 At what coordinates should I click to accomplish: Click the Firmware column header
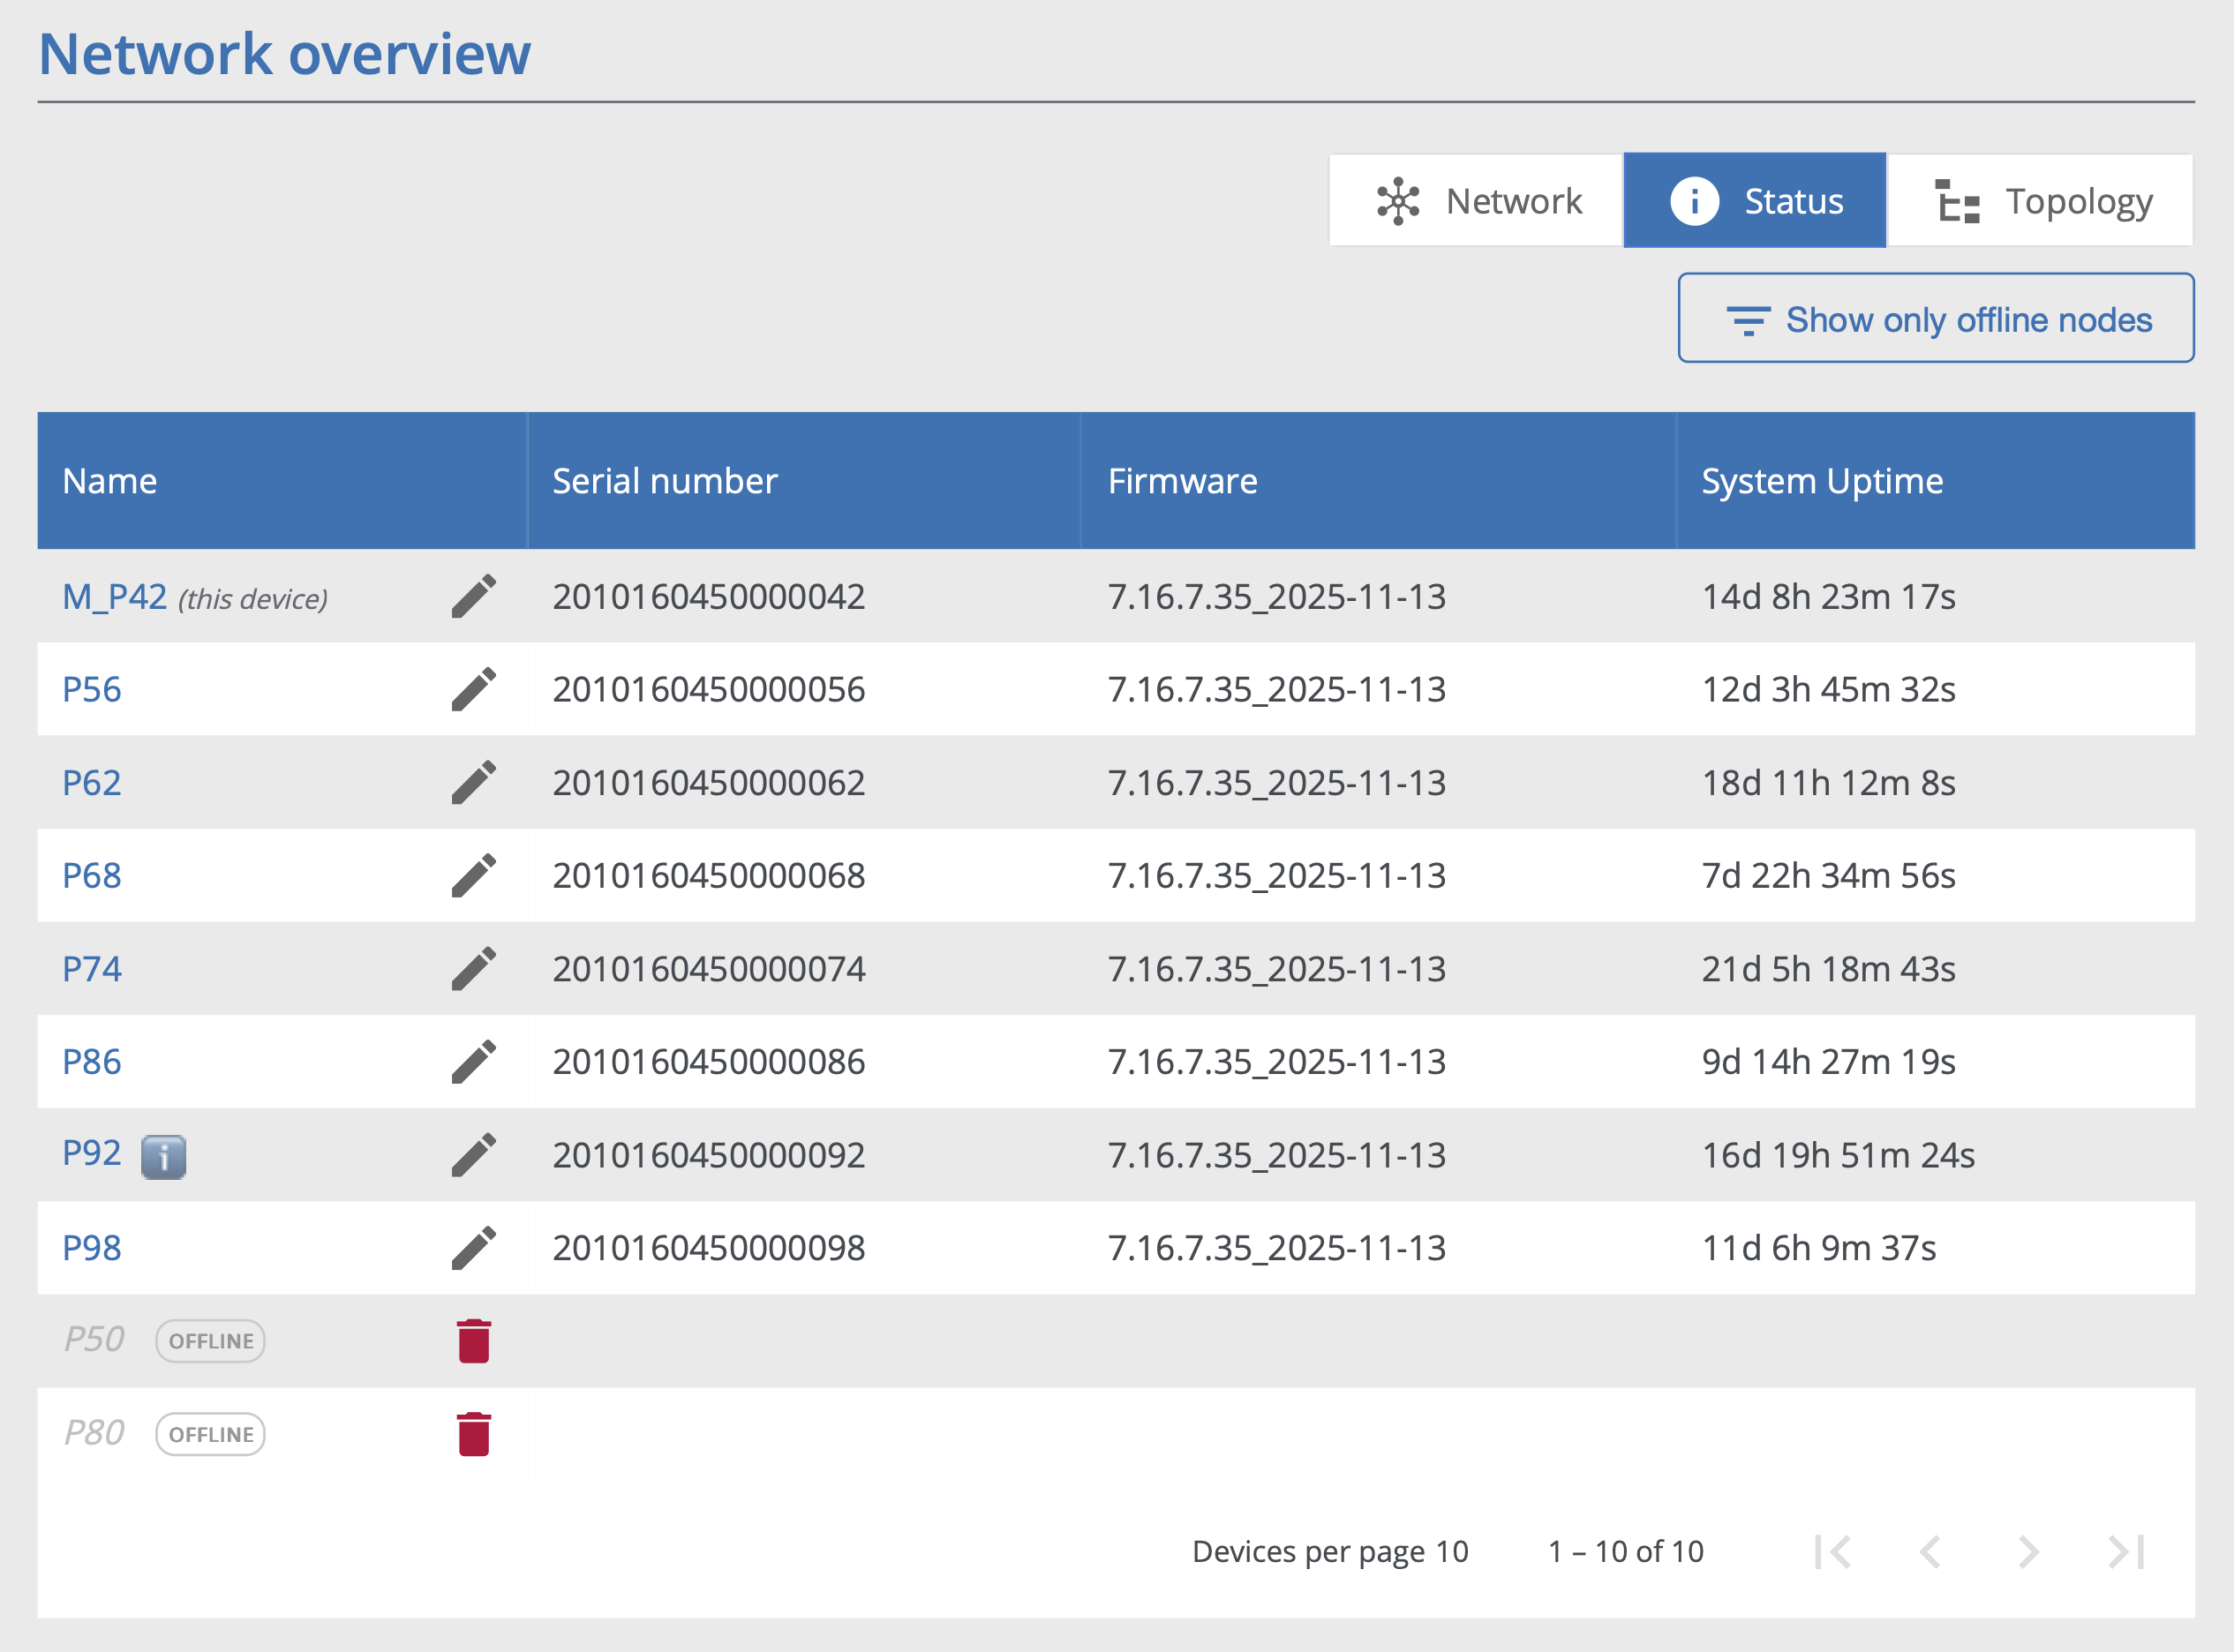[x=1379, y=480]
